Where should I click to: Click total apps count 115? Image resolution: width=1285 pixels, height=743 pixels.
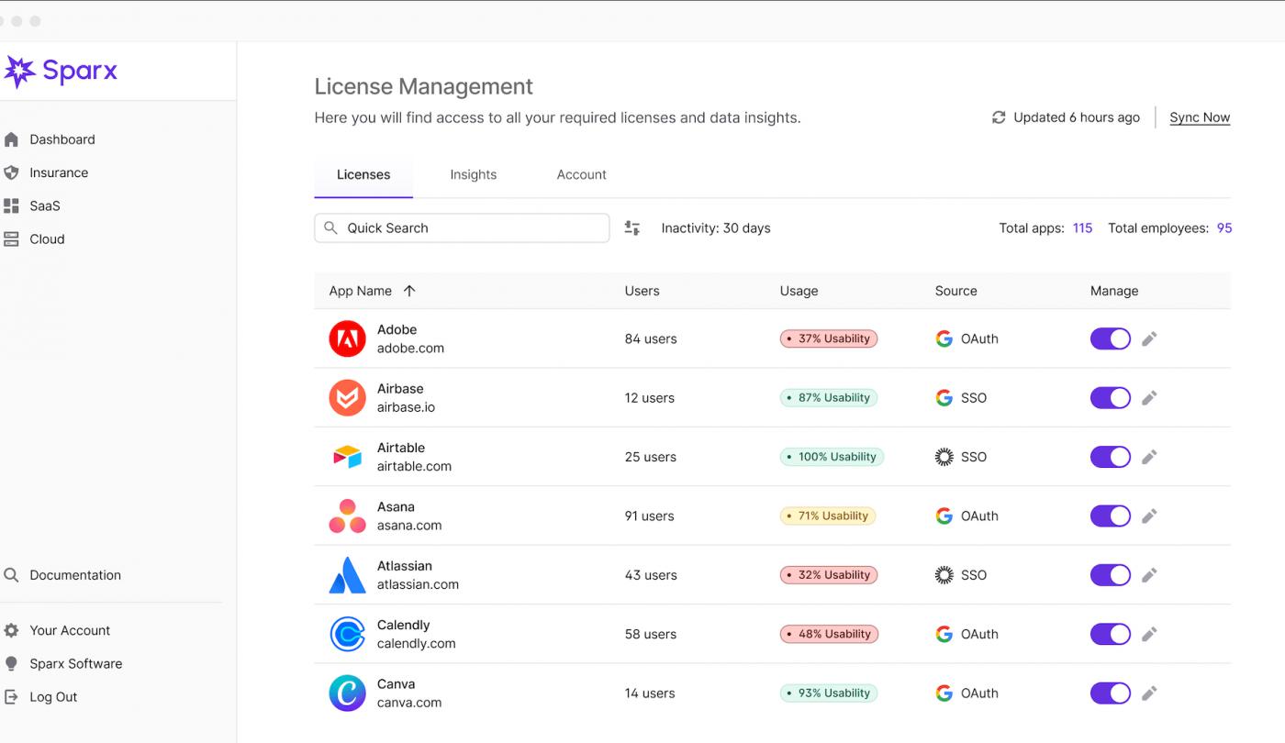point(1082,227)
